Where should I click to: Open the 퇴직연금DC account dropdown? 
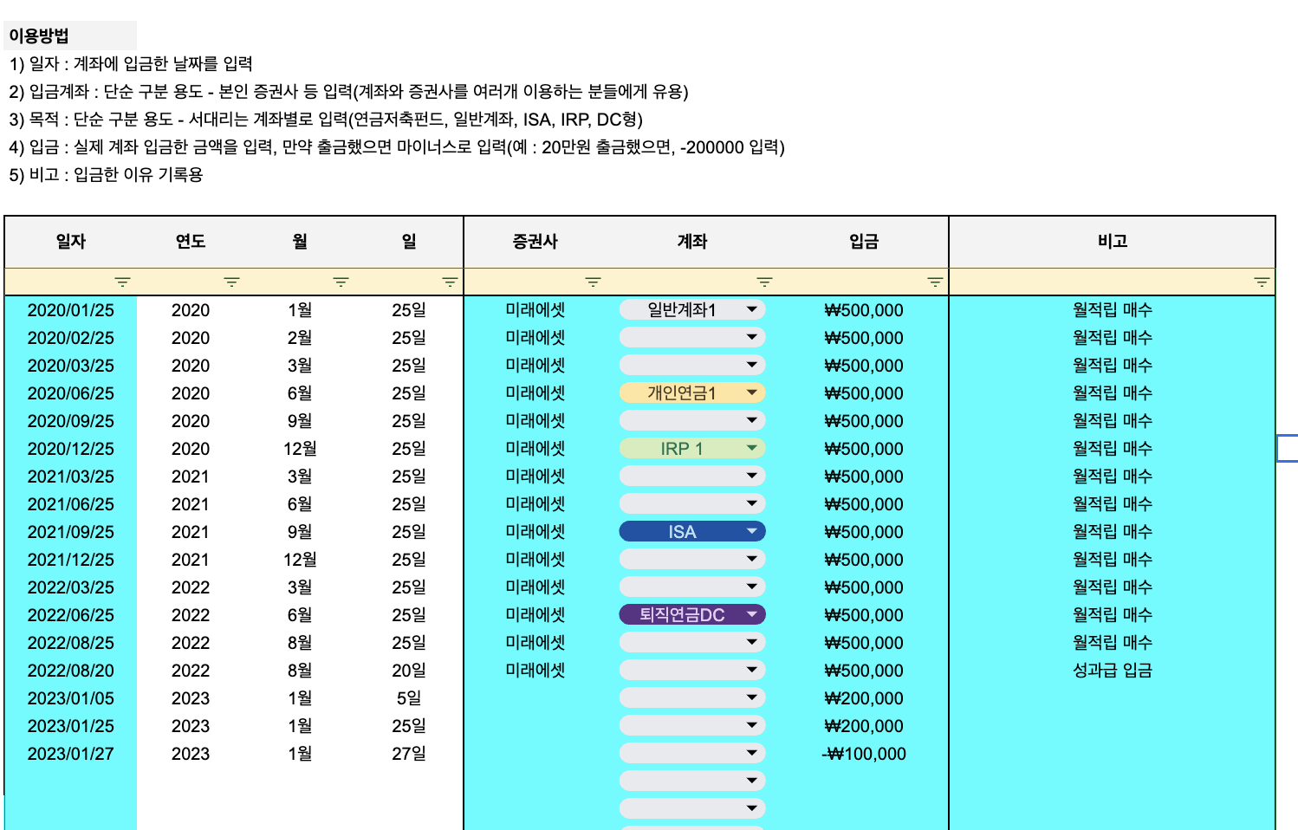coord(692,614)
